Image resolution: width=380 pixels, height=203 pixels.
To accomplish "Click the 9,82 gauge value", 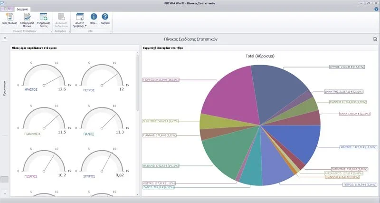I will click(120, 175).
